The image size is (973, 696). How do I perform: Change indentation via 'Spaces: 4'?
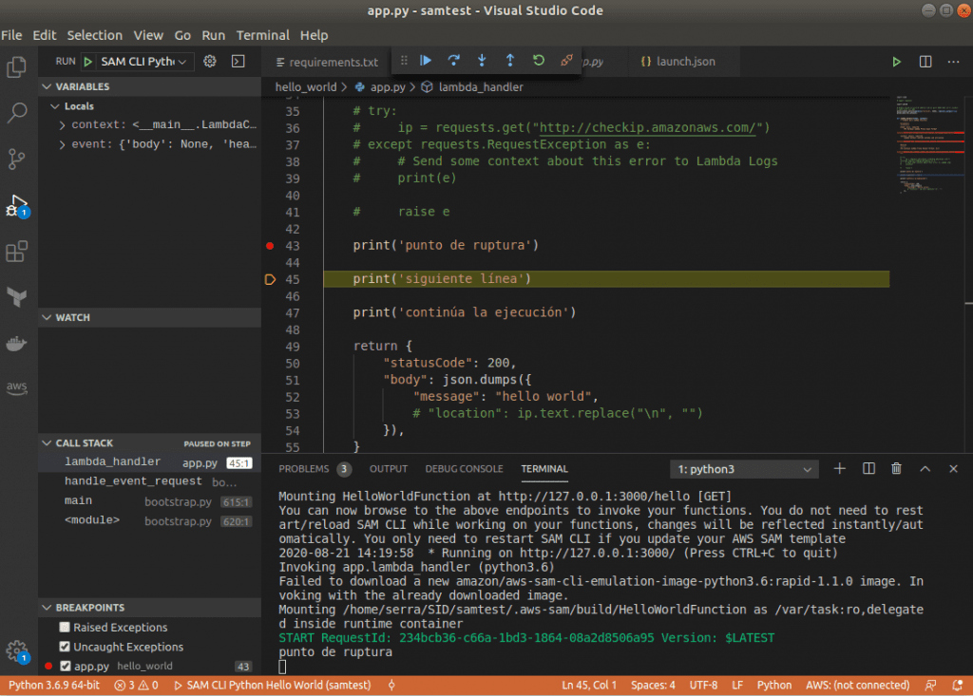click(x=653, y=686)
